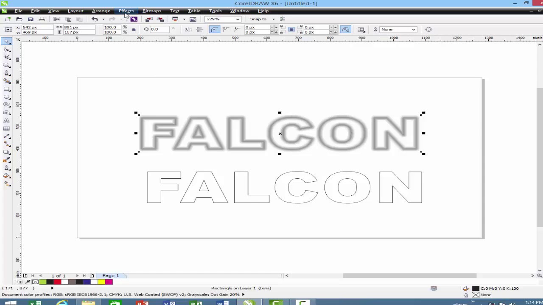Switch to the Page 1 tab
The image size is (543, 305).
(110, 276)
